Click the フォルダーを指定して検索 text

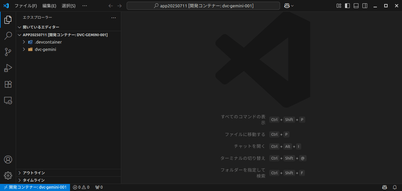click(x=243, y=173)
